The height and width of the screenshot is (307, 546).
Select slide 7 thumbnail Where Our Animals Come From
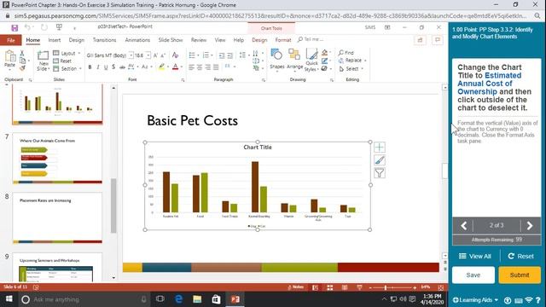(x=57, y=158)
